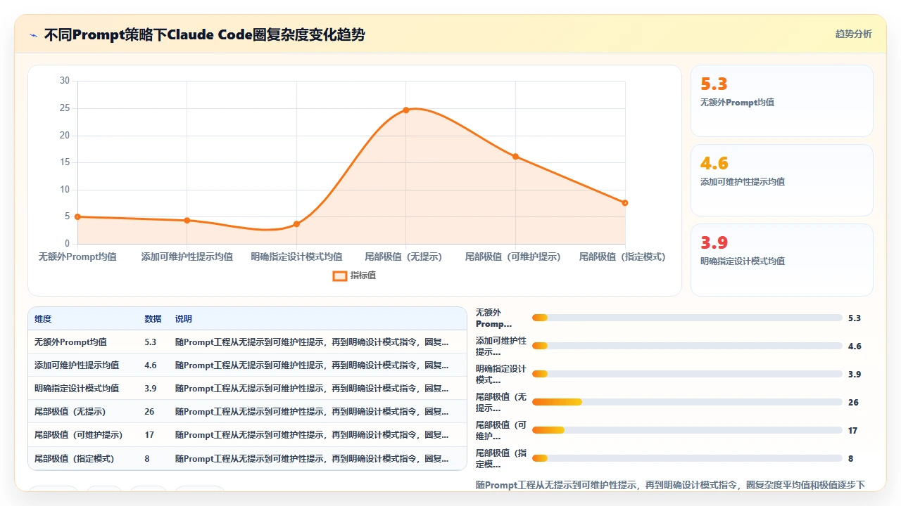
Task: Select the chart peak point at 尾部极值（无提示）
Action: (x=406, y=110)
